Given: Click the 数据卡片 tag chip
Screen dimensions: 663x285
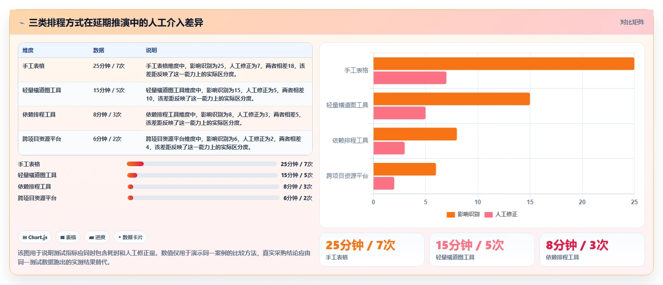Looking at the screenshot, I should pos(130,237).
